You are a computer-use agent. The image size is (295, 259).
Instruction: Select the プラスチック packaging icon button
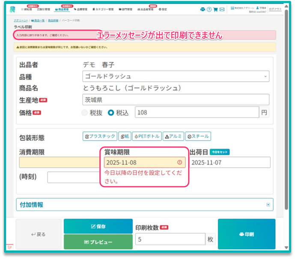point(100,136)
